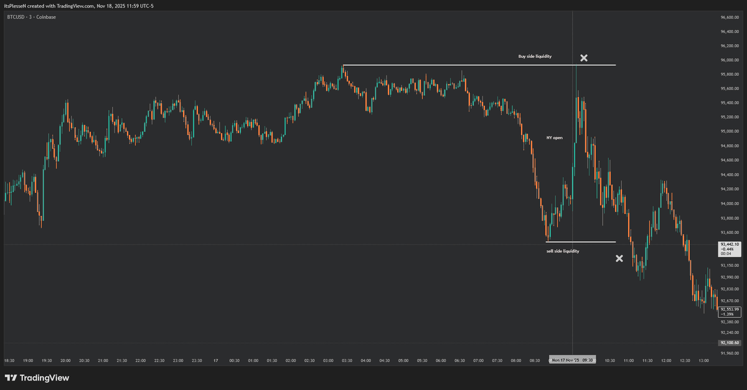Click the '17' date marker on time axis
This screenshot has height=390, width=747.
[215, 360]
